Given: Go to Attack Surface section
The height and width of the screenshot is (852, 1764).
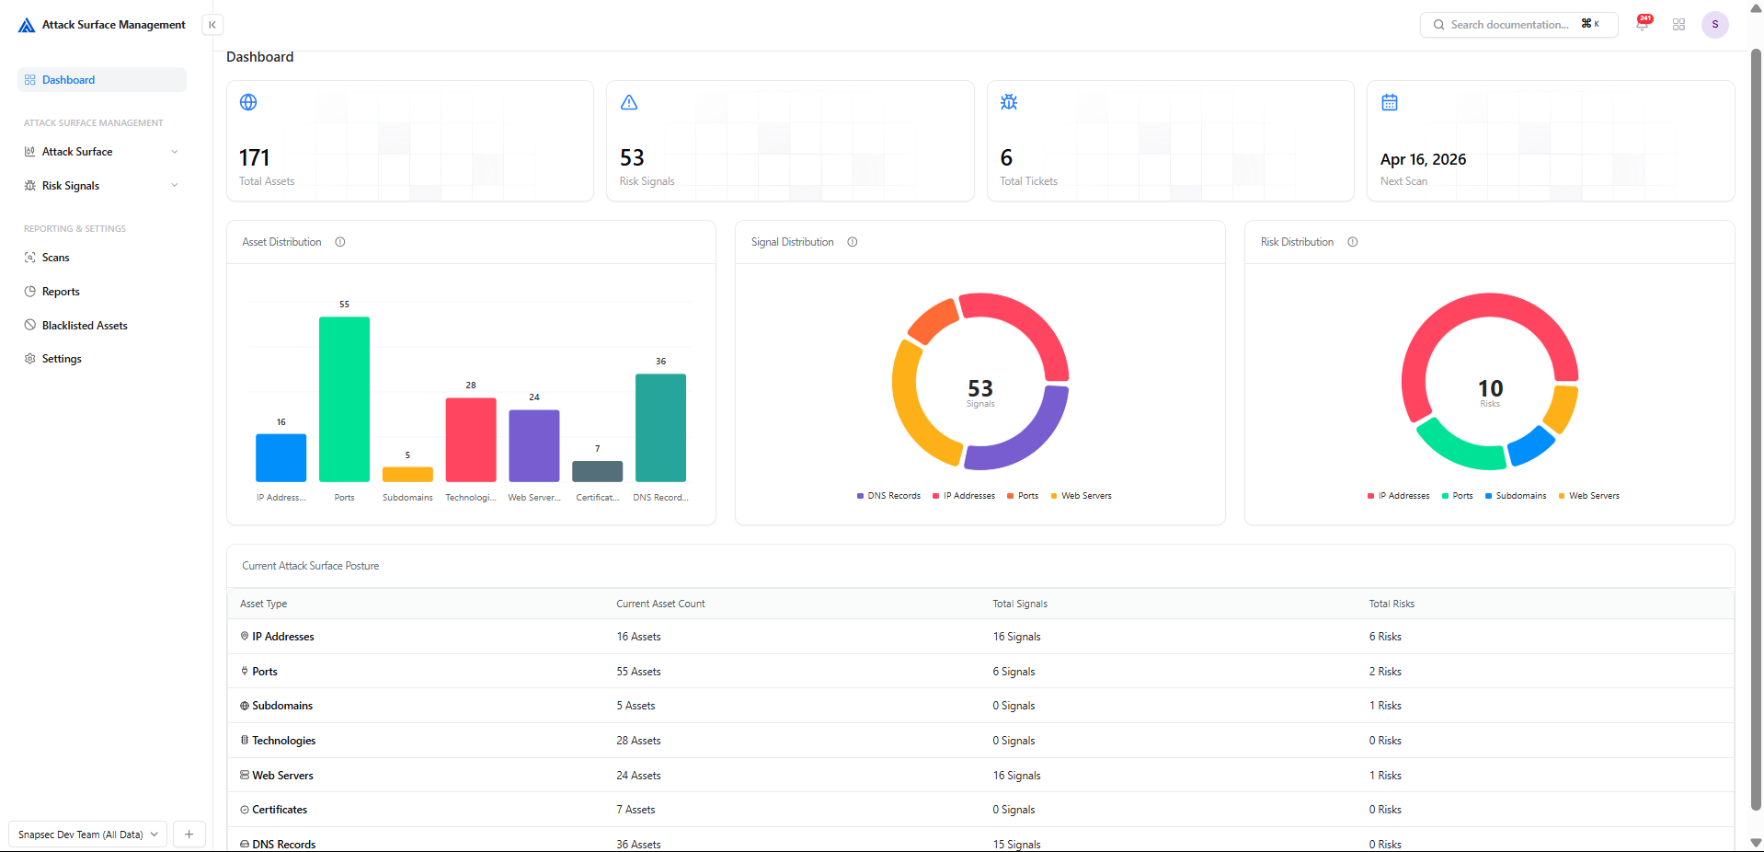Looking at the screenshot, I should click(102, 152).
